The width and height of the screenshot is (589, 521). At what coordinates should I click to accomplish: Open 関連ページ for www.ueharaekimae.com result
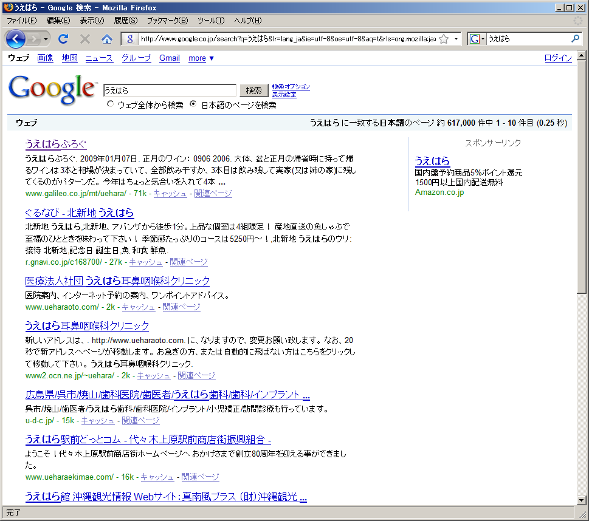click(200, 477)
